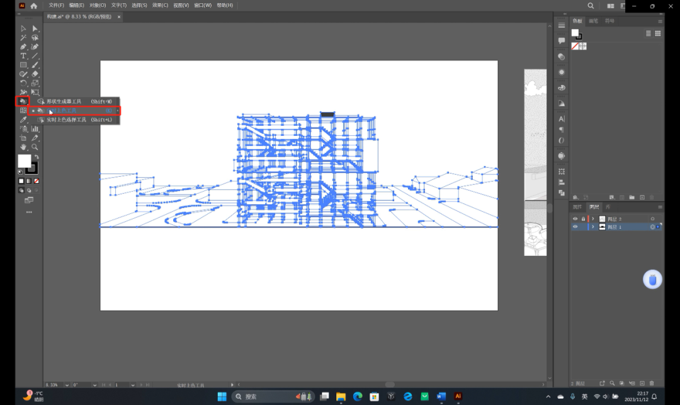Select the Curvature tool
Image resolution: width=680 pixels, height=405 pixels.
(x=35, y=47)
